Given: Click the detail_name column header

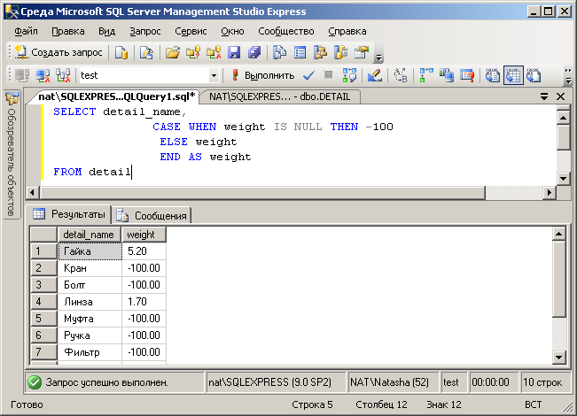Looking at the screenshot, I should tap(89, 235).
